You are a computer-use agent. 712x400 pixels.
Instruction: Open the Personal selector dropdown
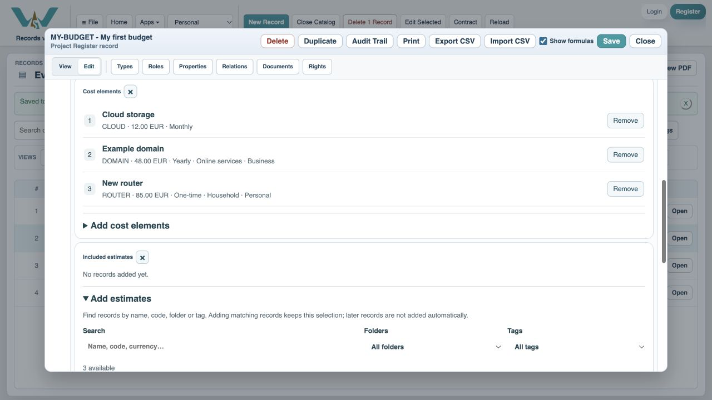[x=200, y=22]
